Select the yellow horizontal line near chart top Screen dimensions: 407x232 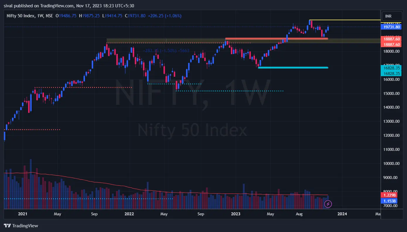tap(345, 20)
